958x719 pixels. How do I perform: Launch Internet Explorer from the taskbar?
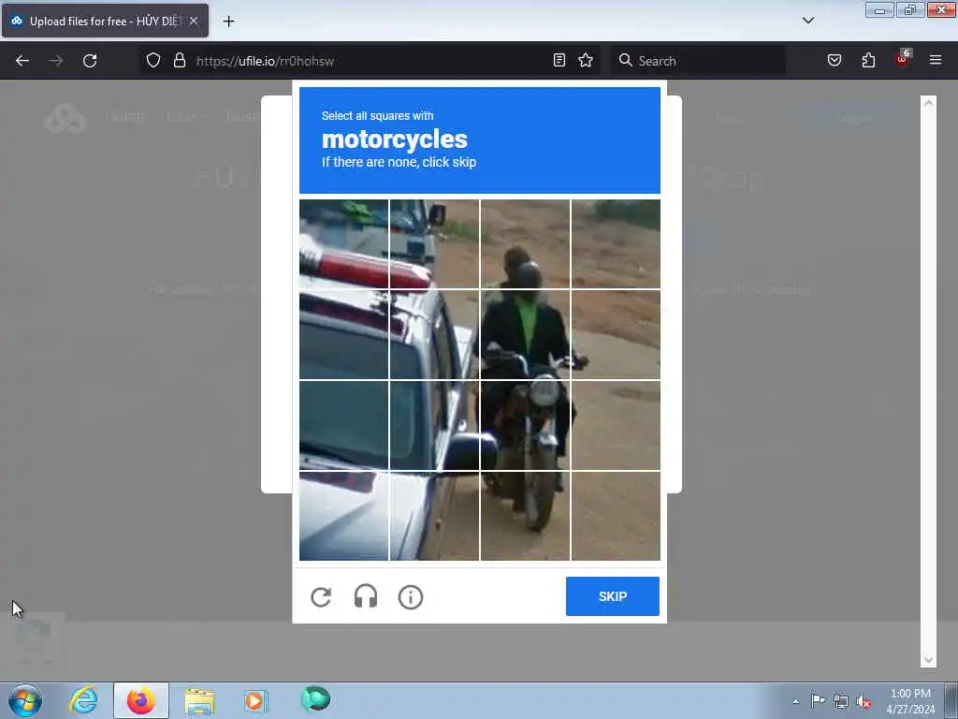pos(83,700)
